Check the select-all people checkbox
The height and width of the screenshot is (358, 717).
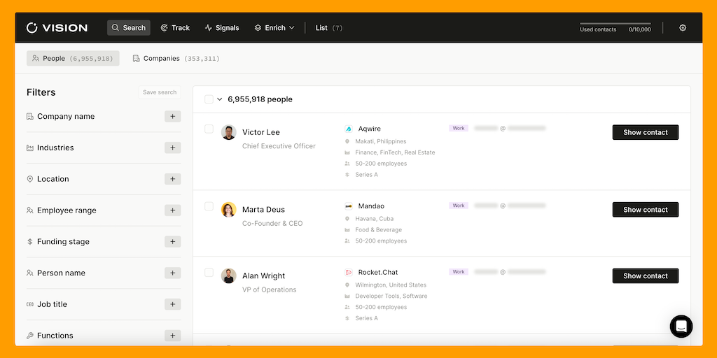point(209,99)
